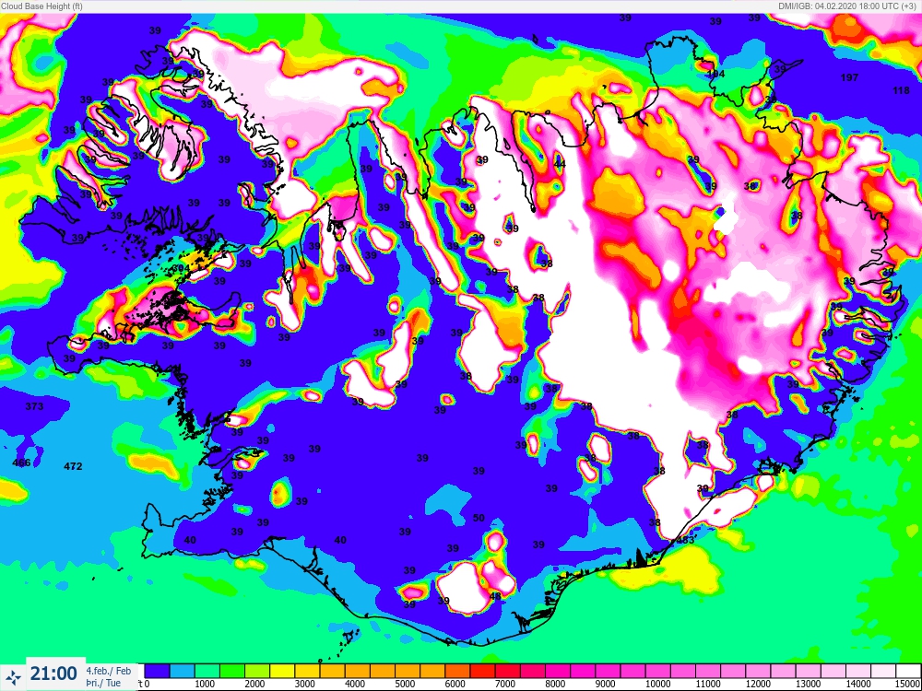Click the 197 cloud base value on map
This screenshot has height=691, width=922.
click(850, 77)
